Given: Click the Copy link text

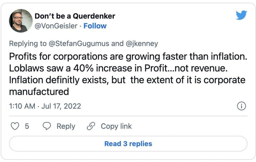Looking at the screenshot, I should (x=116, y=126).
